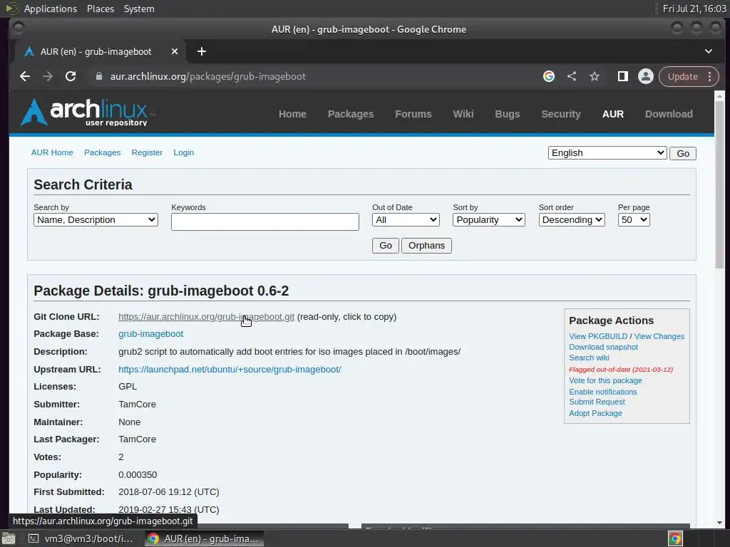Open the grub-imageboot Package Base link
The image size is (730, 547).
tap(151, 334)
